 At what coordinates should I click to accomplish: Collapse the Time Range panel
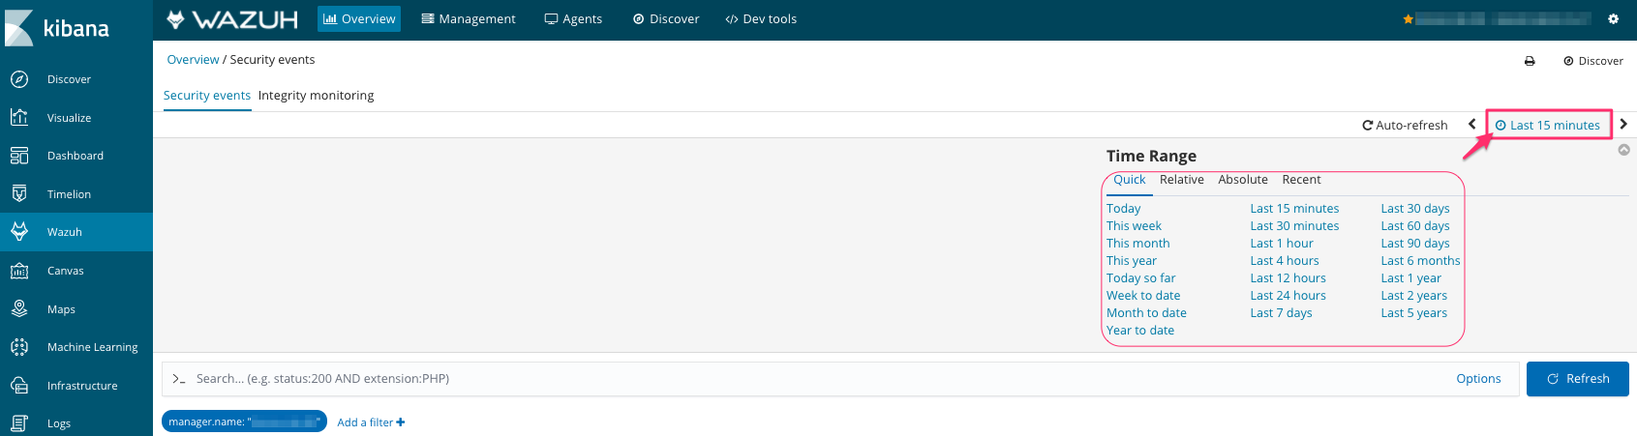pos(1623,150)
